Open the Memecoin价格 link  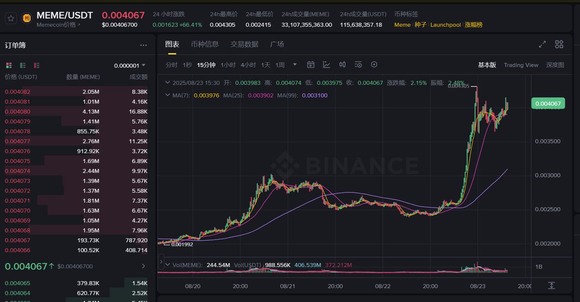[58, 25]
